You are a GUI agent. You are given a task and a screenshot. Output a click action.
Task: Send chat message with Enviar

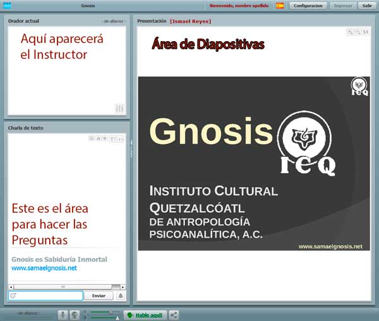pos(99,296)
